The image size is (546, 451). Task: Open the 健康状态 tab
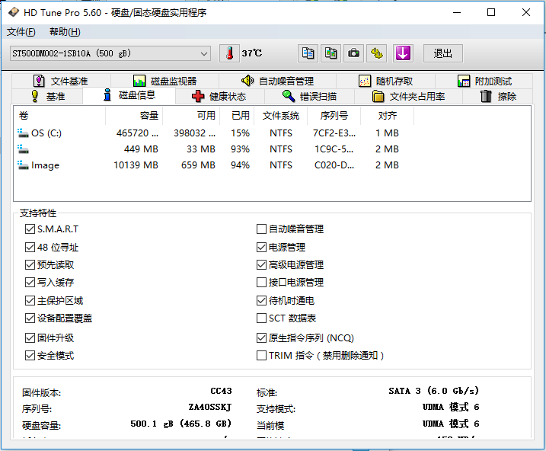[220, 96]
